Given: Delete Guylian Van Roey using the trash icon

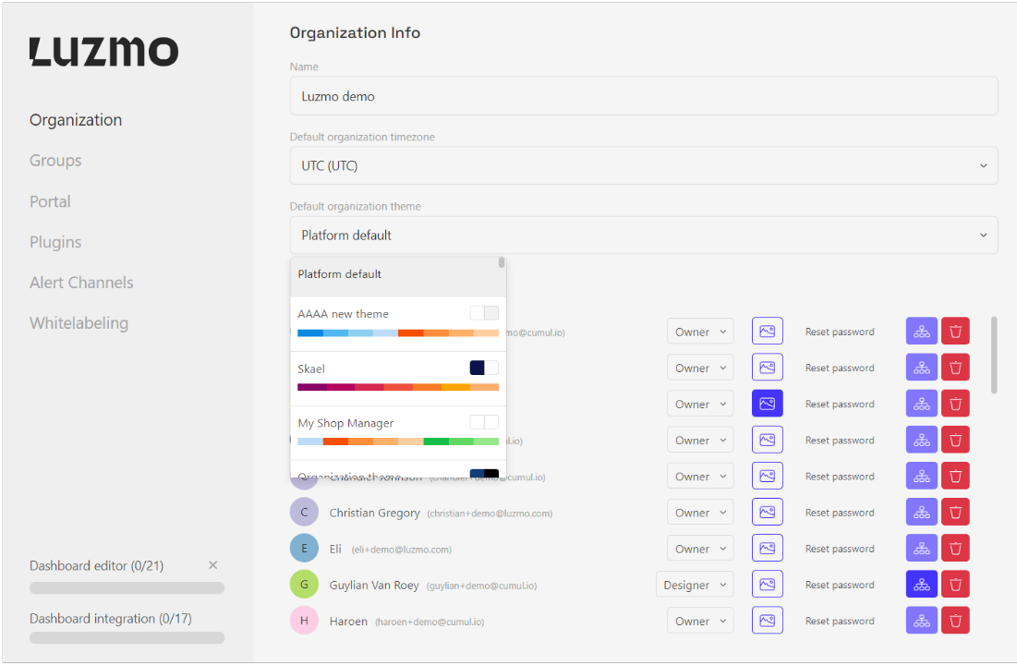Looking at the screenshot, I should (955, 585).
